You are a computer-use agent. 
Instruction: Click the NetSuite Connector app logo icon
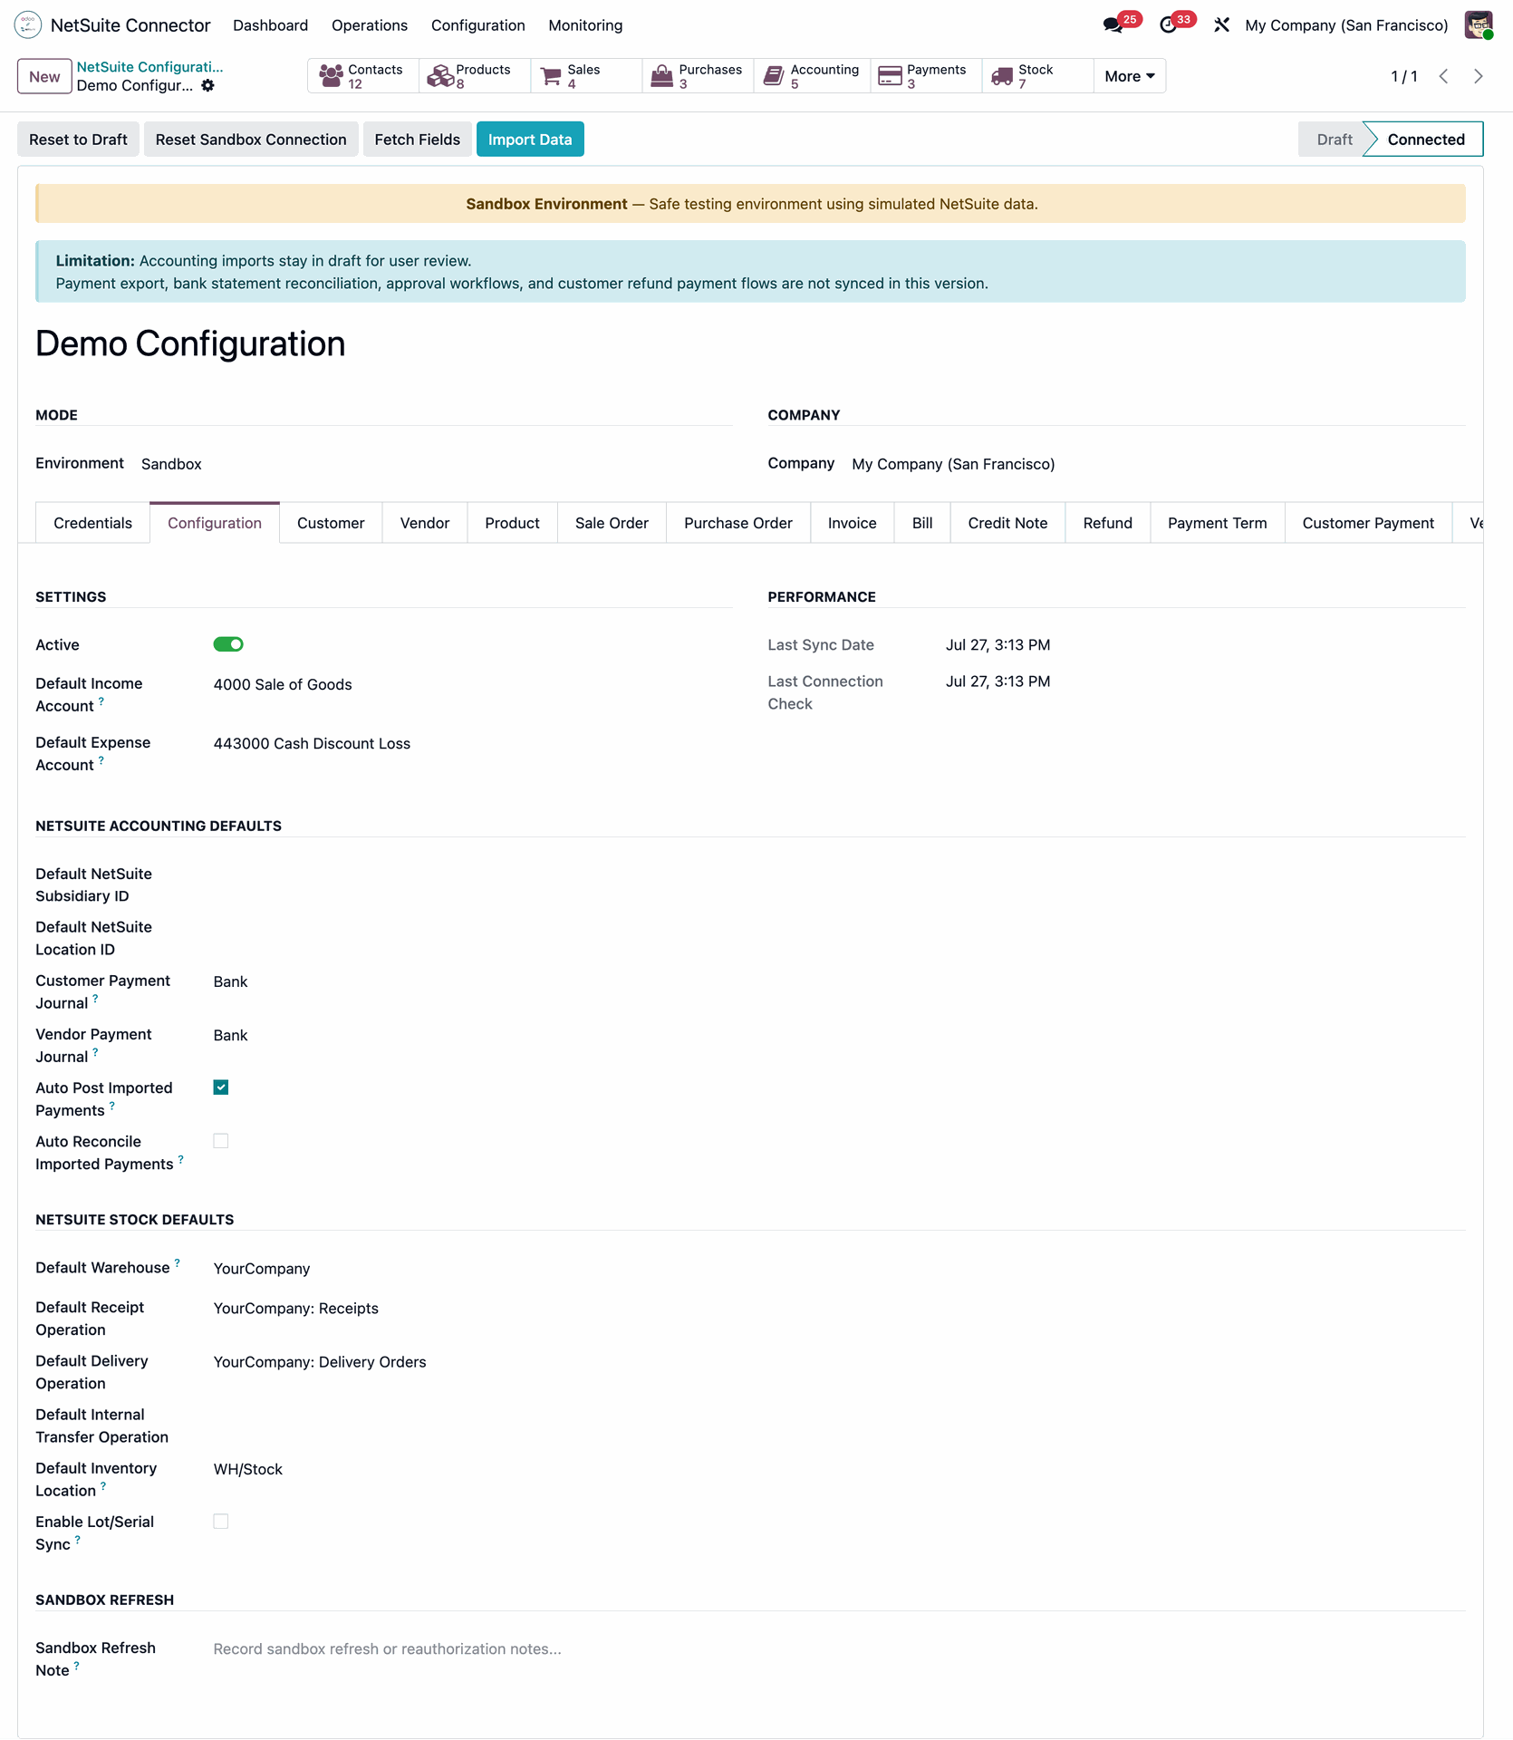[x=28, y=24]
